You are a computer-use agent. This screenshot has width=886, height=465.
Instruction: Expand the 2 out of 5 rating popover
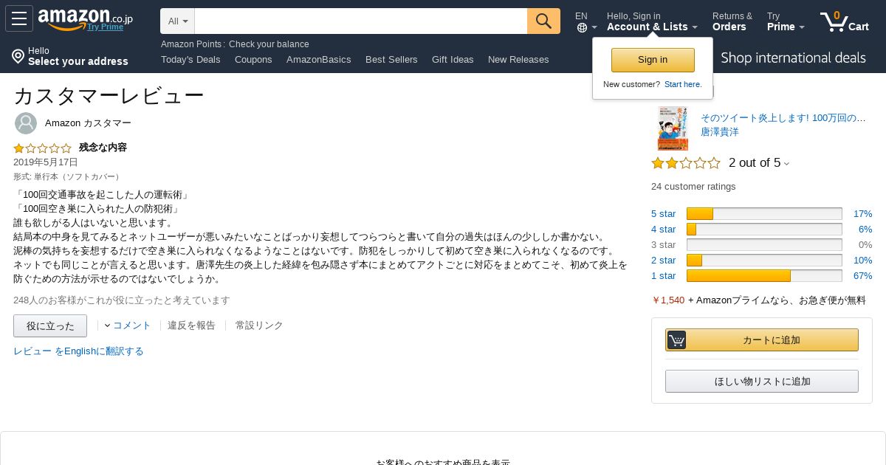point(759,163)
